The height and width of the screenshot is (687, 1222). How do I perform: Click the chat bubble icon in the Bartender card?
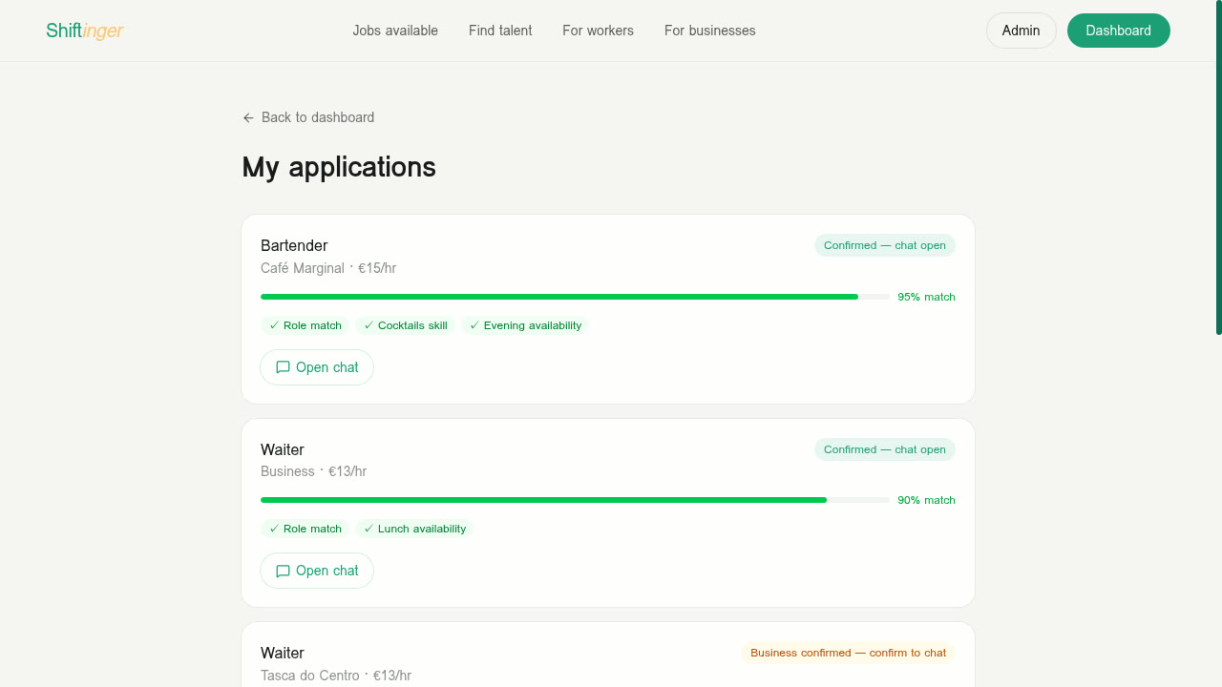click(x=283, y=367)
